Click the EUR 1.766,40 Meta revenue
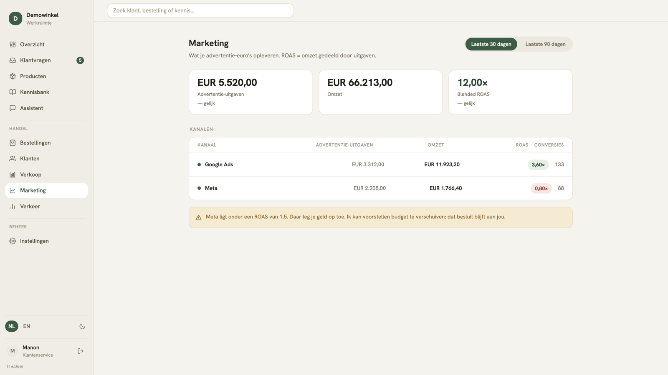 click(x=445, y=188)
